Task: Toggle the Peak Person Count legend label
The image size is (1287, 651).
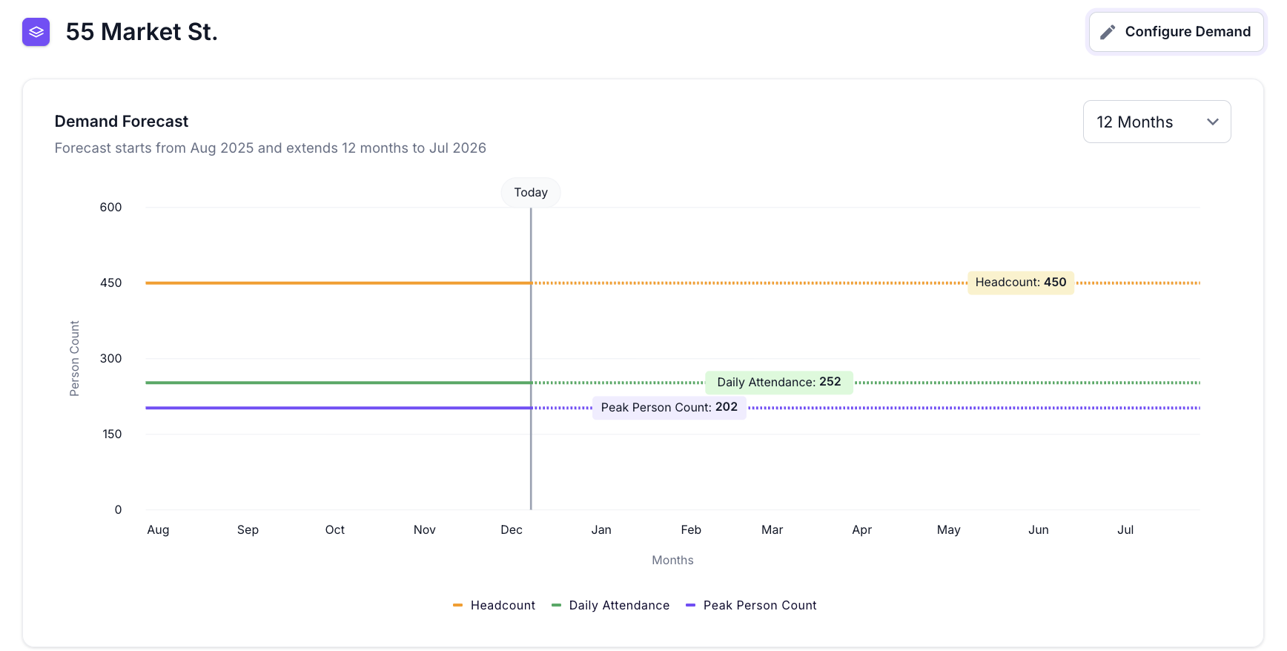Action: (x=760, y=605)
